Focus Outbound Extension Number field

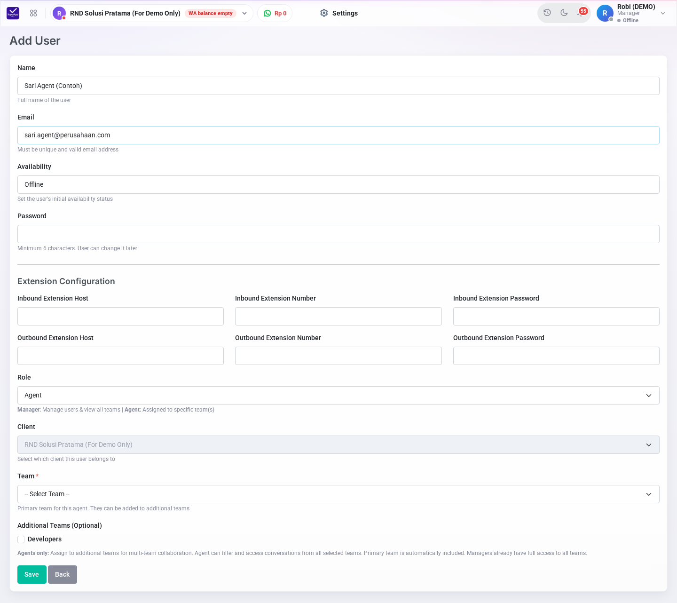pyautogui.click(x=338, y=356)
